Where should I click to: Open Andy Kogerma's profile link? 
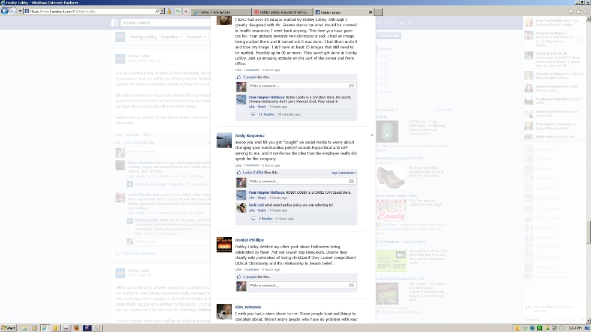249,136
